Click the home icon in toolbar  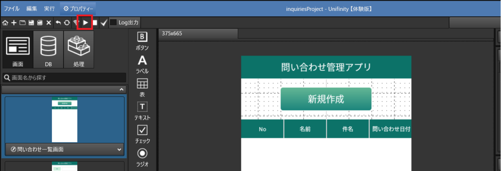(x=5, y=23)
